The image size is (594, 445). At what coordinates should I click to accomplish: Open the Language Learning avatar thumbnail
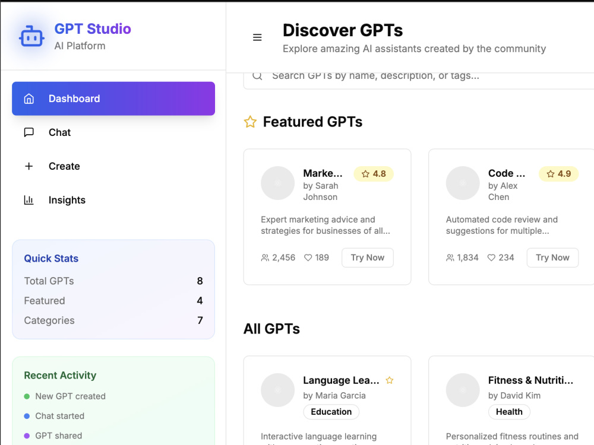277,390
